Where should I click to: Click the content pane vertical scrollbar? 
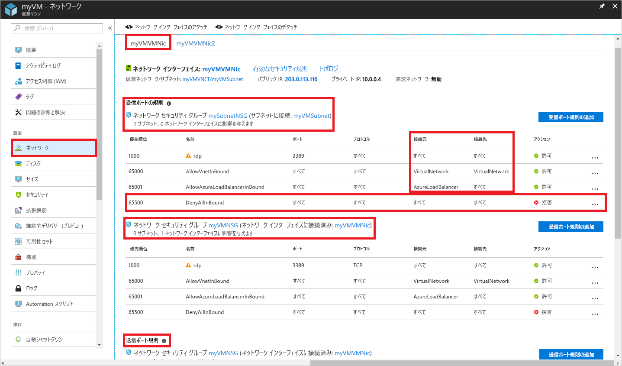(618, 143)
